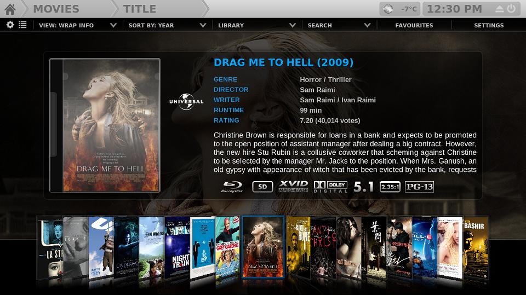Image resolution: width=526 pixels, height=295 pixels.
Task: Select the Waltz with Bashir poster
Action: click(476, 248)
